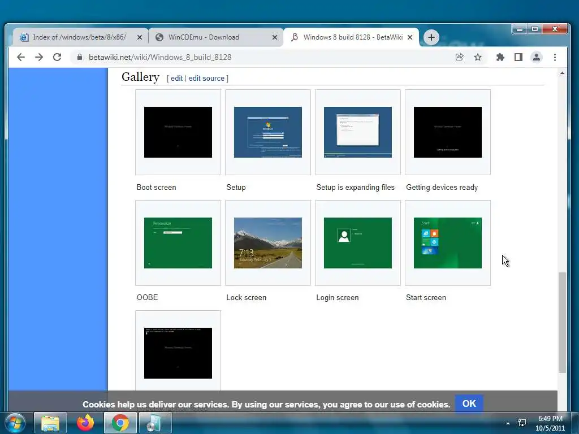Viewport: 579px width, 434px height.
Task: Share this page using the share icon
Action: [x=459, y=57]
